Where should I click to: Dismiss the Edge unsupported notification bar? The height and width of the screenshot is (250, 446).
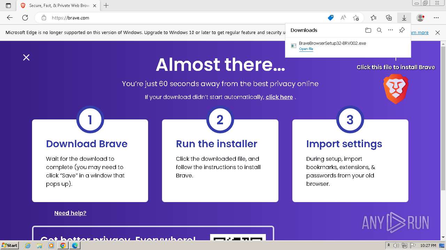coord(438,33)
